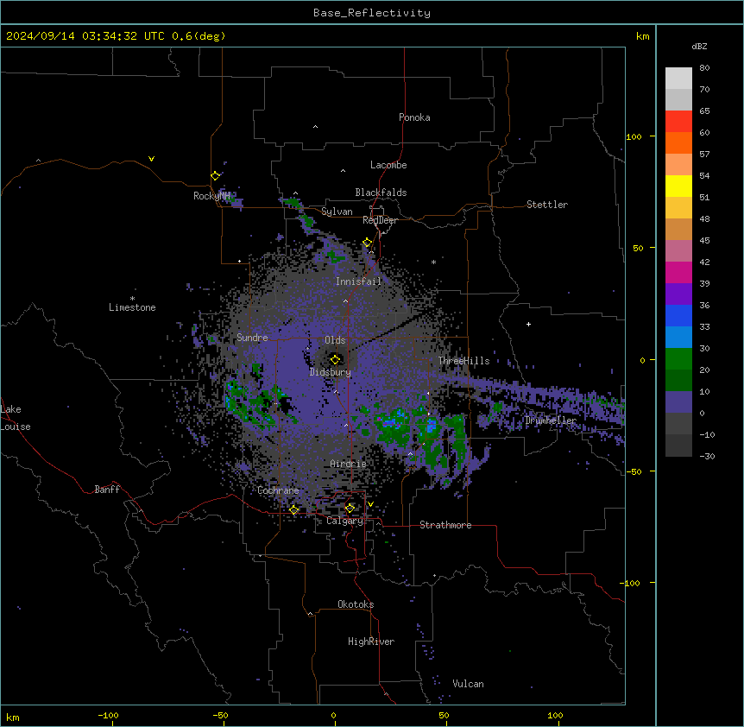Click the Sundre town label
The height and width of the screenshot is (727, 744).
[252, 338]
